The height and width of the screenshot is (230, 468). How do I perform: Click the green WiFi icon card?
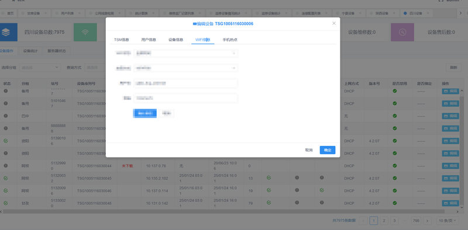85,32
